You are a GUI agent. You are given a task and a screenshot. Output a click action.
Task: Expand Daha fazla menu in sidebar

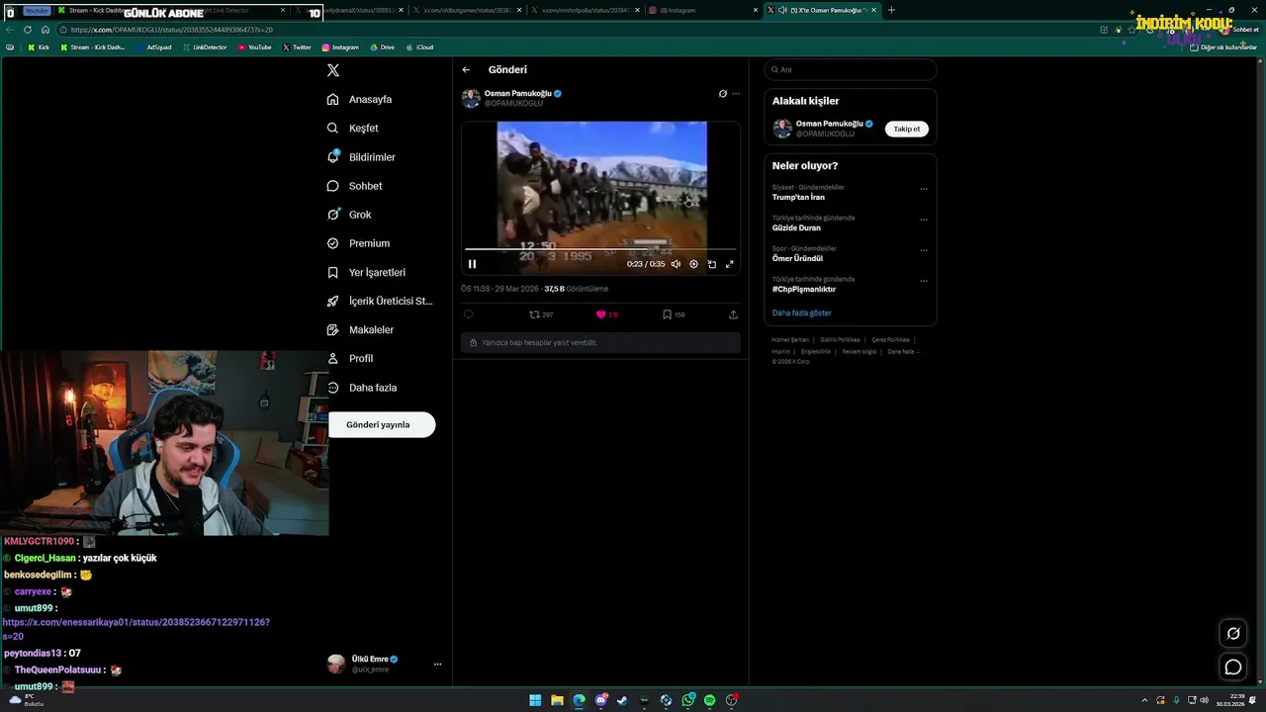[362, 388]
